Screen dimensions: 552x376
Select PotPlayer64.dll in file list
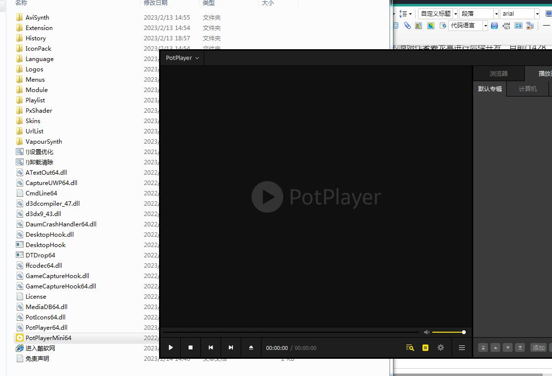(46, 327)
